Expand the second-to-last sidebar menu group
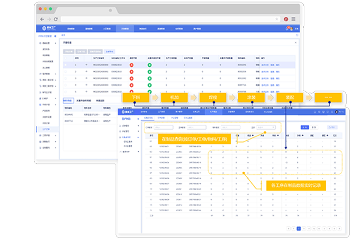363x240 pixels. coord(45,142)
